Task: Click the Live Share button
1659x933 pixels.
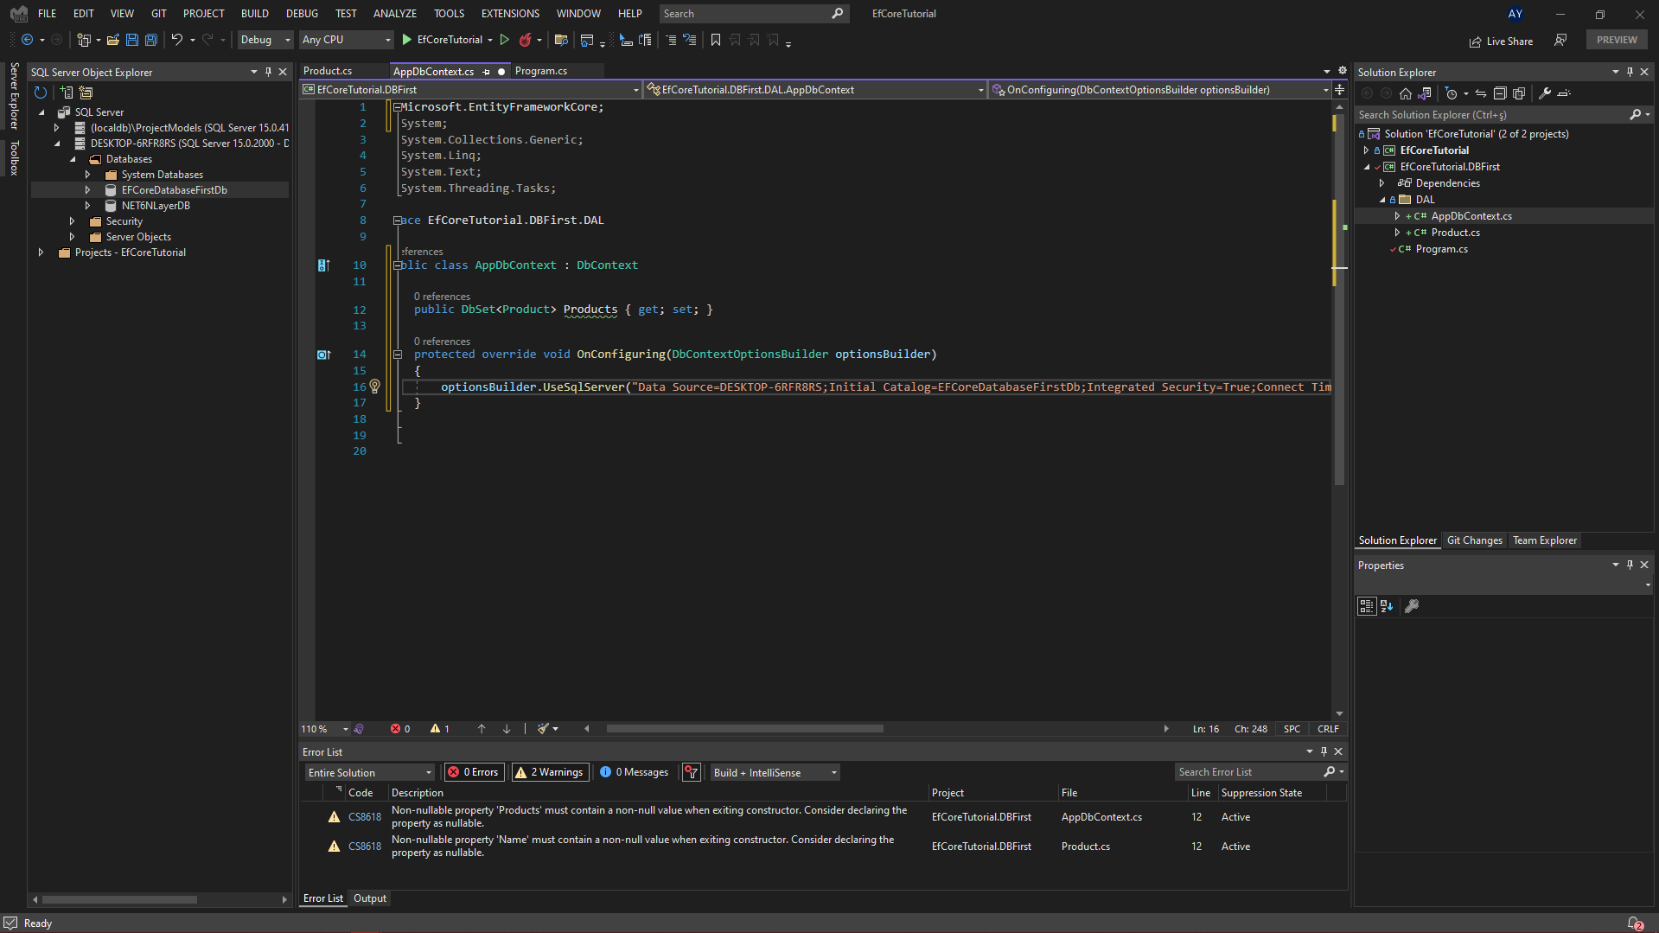Action: coord(1502,41)
